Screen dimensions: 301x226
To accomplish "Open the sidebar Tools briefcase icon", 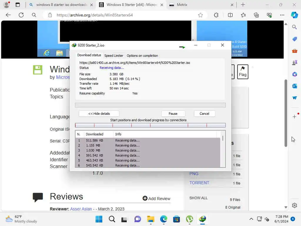I will [295, 51].
